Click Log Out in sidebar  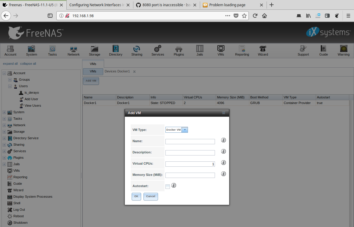19,210
